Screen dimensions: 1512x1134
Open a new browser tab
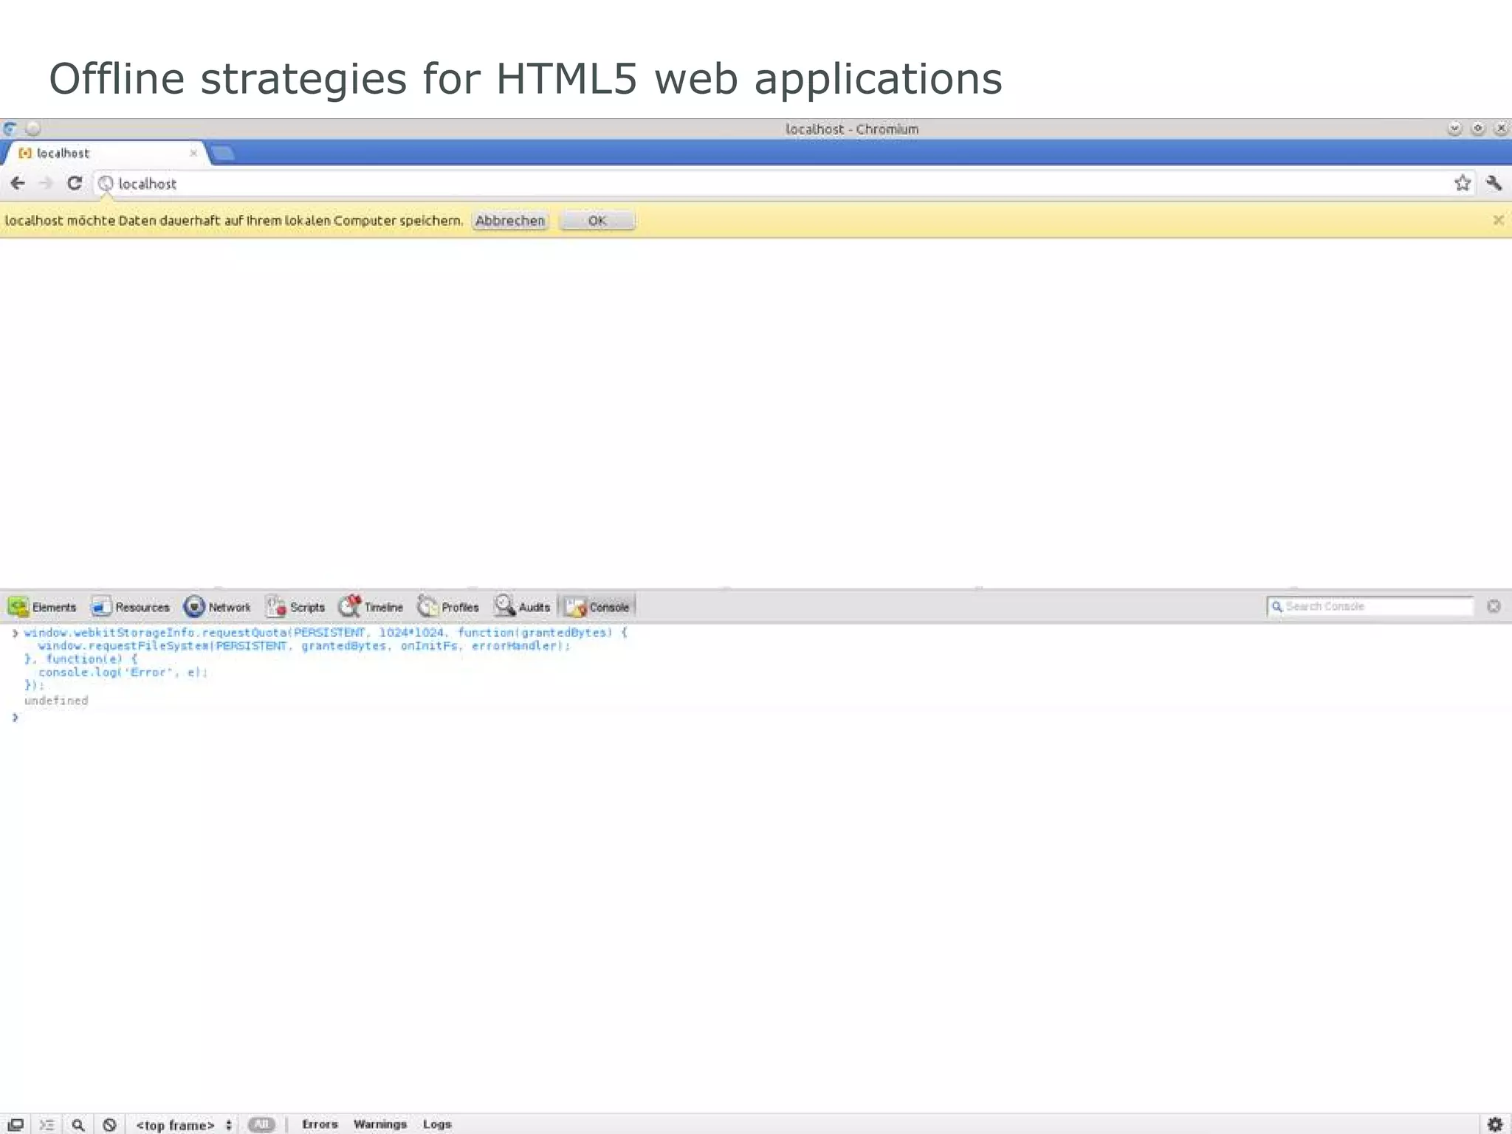(222, 154)
